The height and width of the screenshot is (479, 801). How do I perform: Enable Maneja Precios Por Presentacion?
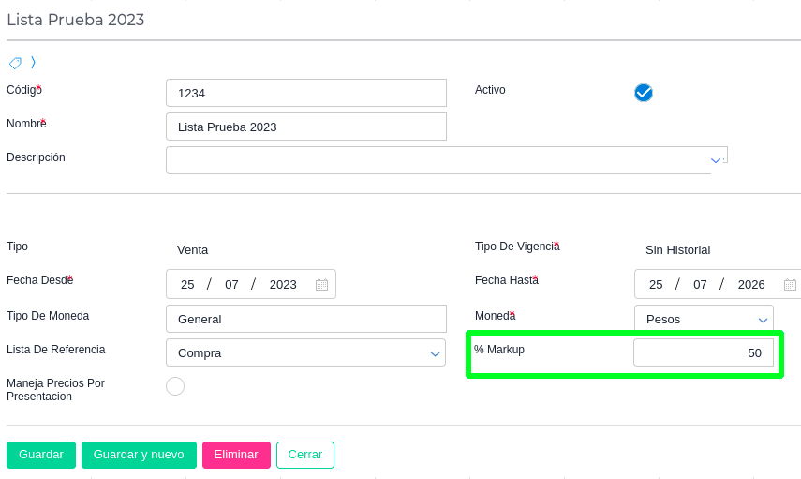175,386
